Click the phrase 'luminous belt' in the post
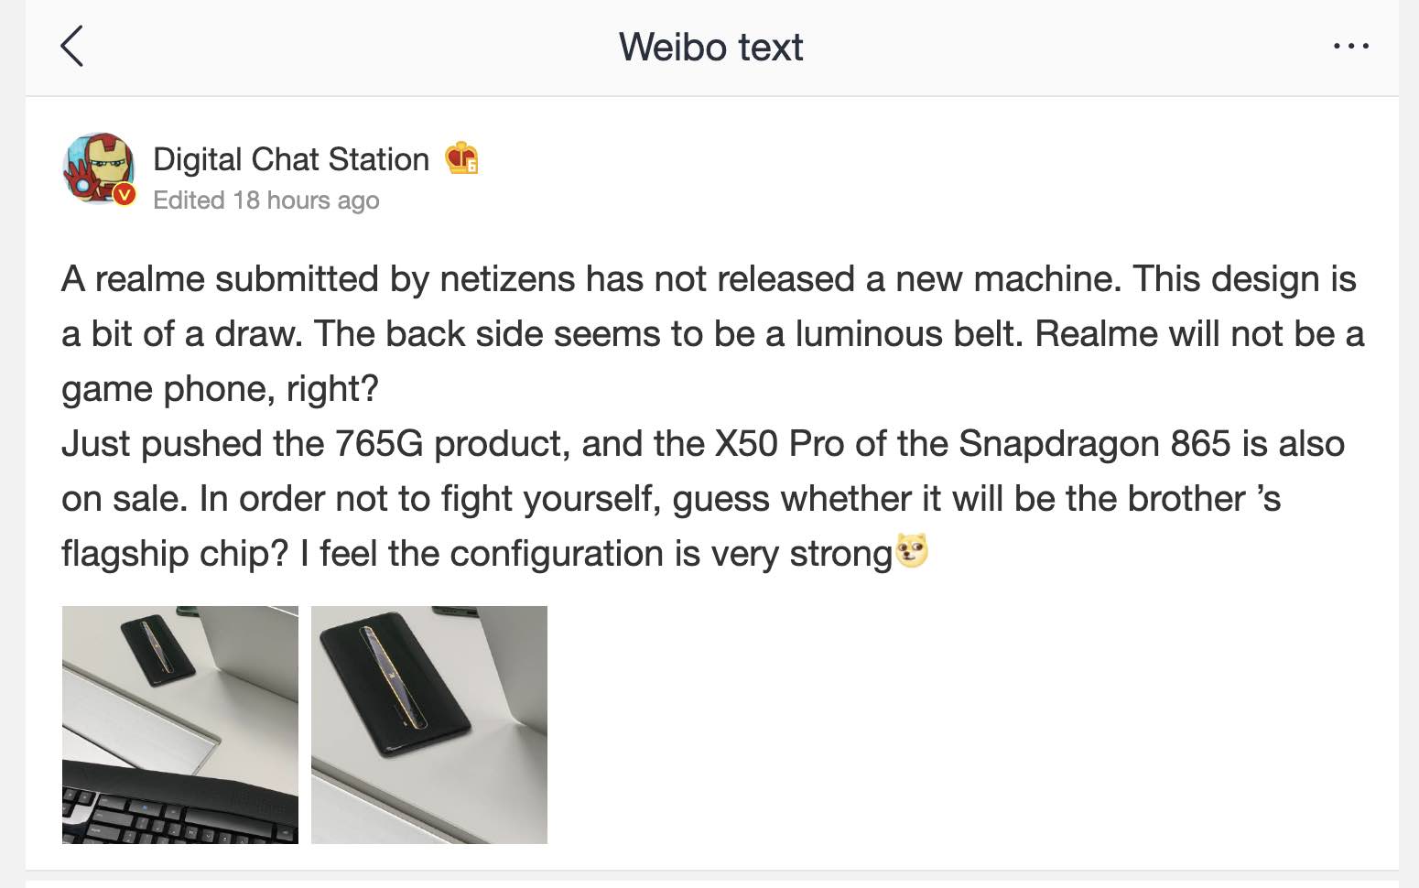1419x888 pixels. [x=907, y=334]
